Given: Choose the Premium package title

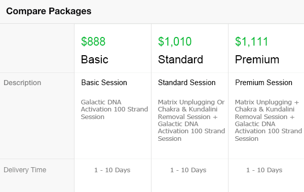Looking at the screenshot, I should [x=257, y=59].
